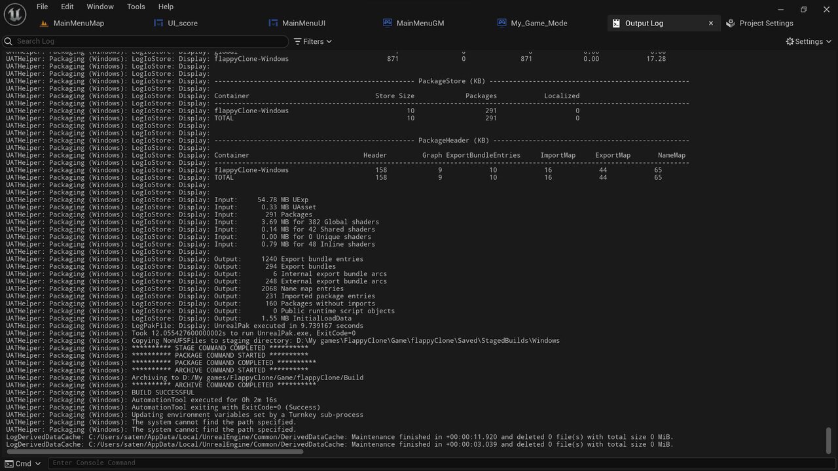The image size is (838, 471).
Task: Click the UI_score tab widget icon
Action: [x=158, y=23]
